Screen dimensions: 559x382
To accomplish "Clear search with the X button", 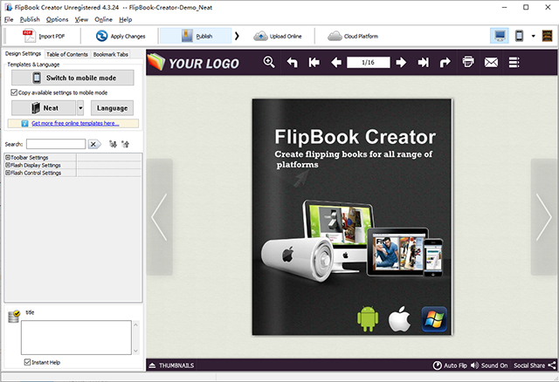I will (94, 144).
